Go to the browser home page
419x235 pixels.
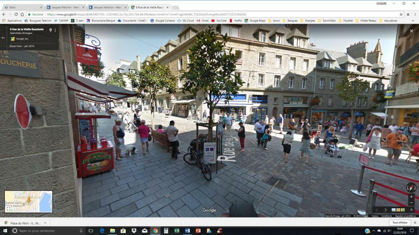22,14
